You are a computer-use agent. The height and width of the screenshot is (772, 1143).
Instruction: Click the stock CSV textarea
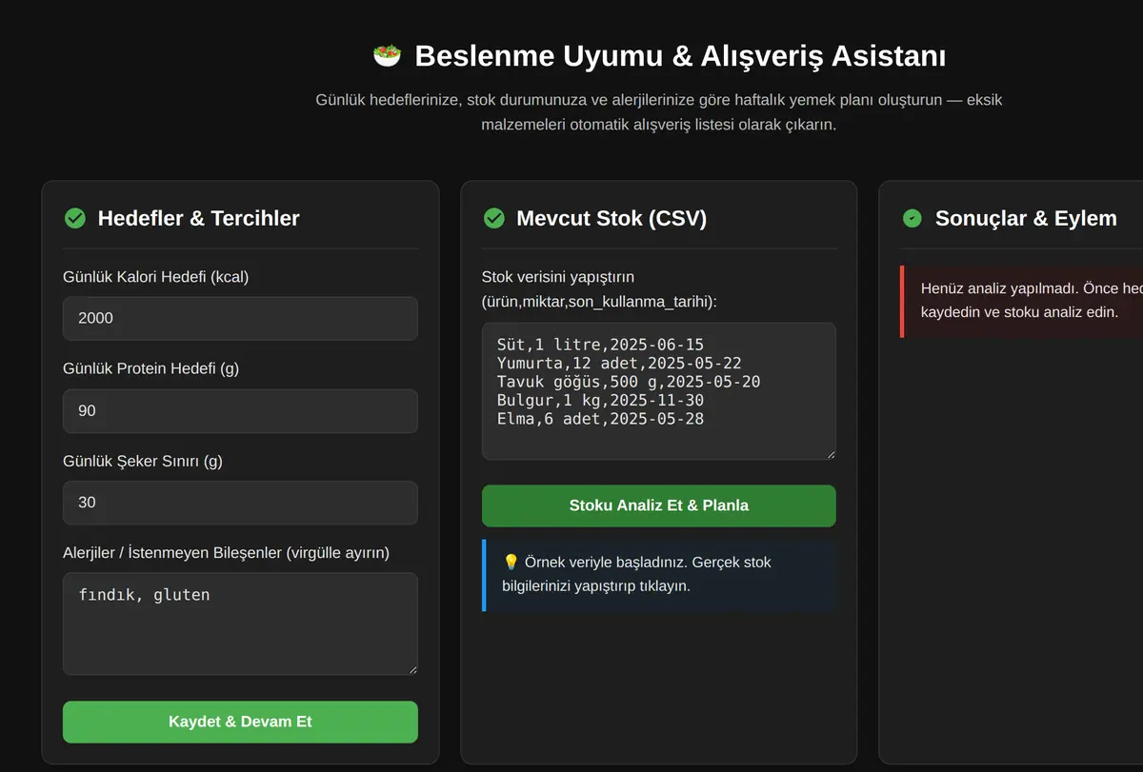(659, 391)
